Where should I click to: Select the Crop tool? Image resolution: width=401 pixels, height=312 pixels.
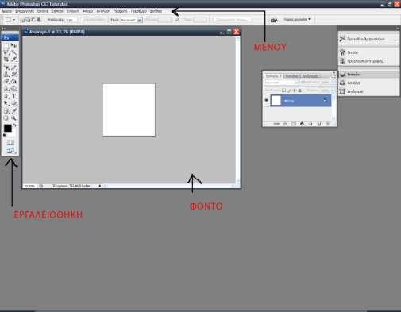tap(6, 59)
